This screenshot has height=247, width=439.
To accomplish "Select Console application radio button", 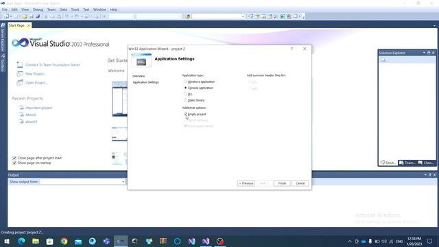I will click(x=185, y=88).
